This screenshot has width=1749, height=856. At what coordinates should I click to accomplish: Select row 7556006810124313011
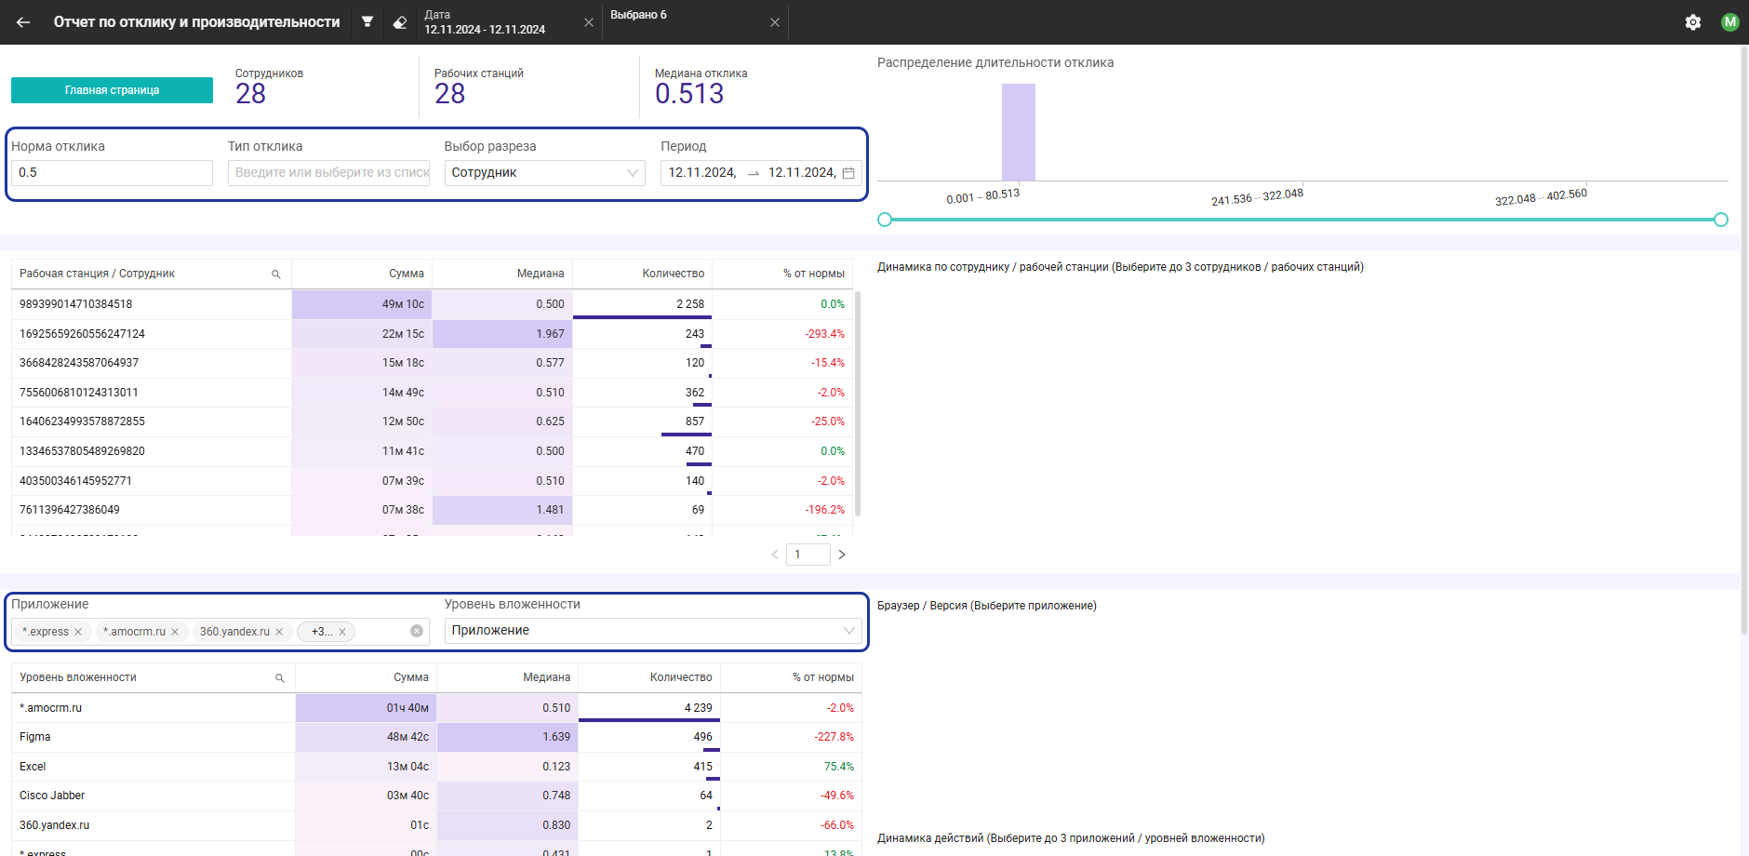432,393
